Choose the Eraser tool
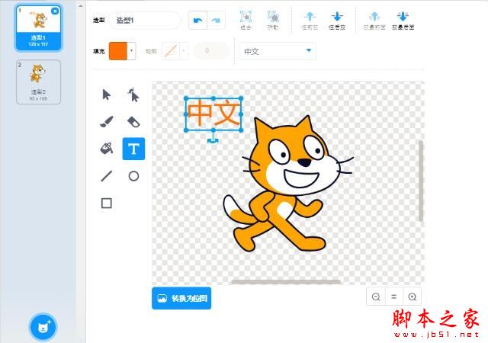Image resolution: width=488 pixels, height=343 pixels. tap(134, 122)
